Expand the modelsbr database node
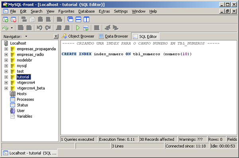The image size is (239, 158). 6,60
